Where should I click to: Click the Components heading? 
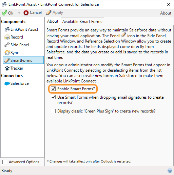13,22
